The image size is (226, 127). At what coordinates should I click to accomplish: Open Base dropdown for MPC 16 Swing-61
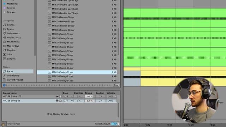point(68,101)
